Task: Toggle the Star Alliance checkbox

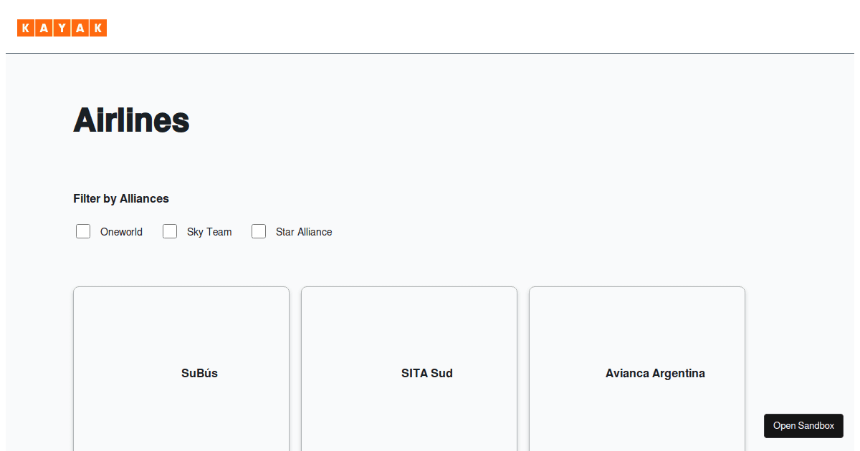Action: (x=259, y=231)
